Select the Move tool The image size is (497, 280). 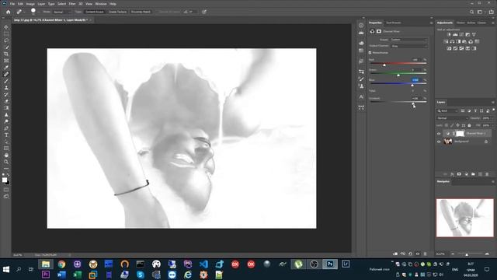(6, 27)
